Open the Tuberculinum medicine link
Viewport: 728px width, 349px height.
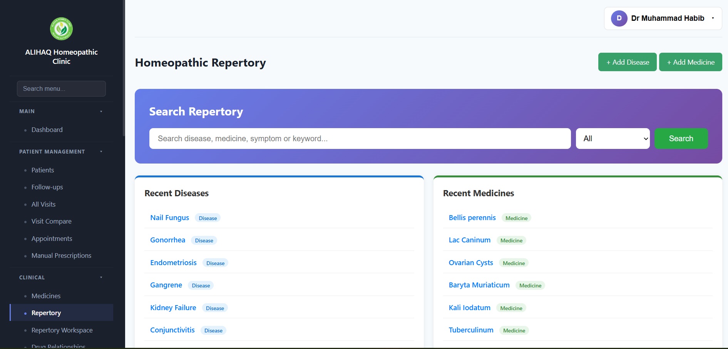(x=471, y=330)
